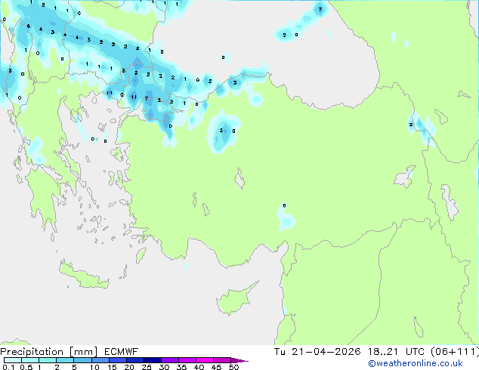Click the legend label '25'
The width and height of the screenshot is (479, 370).
pos(147,367)
